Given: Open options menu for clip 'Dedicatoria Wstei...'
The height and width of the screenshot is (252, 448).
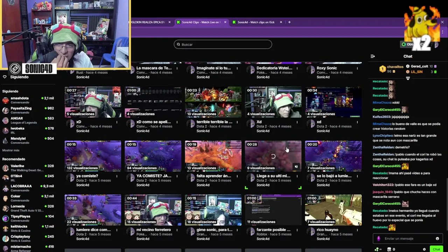Looking at the screenshot, I should [297, 68].
